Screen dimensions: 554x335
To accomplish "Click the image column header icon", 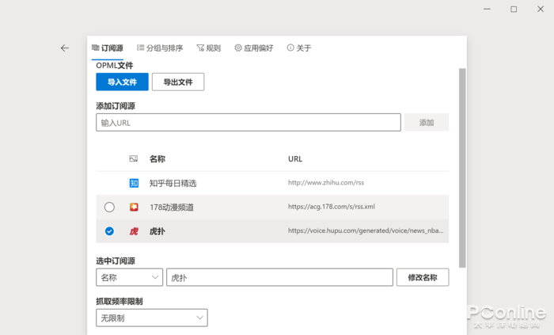I will (x=134, y=159).
